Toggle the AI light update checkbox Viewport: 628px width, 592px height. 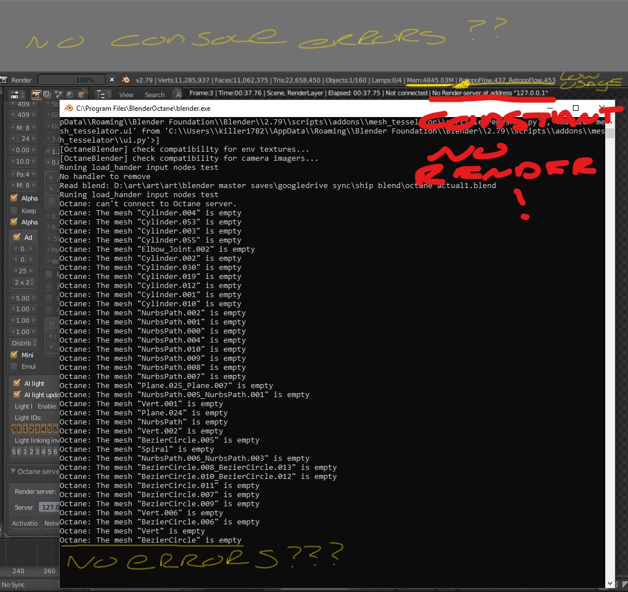point(17,395)
